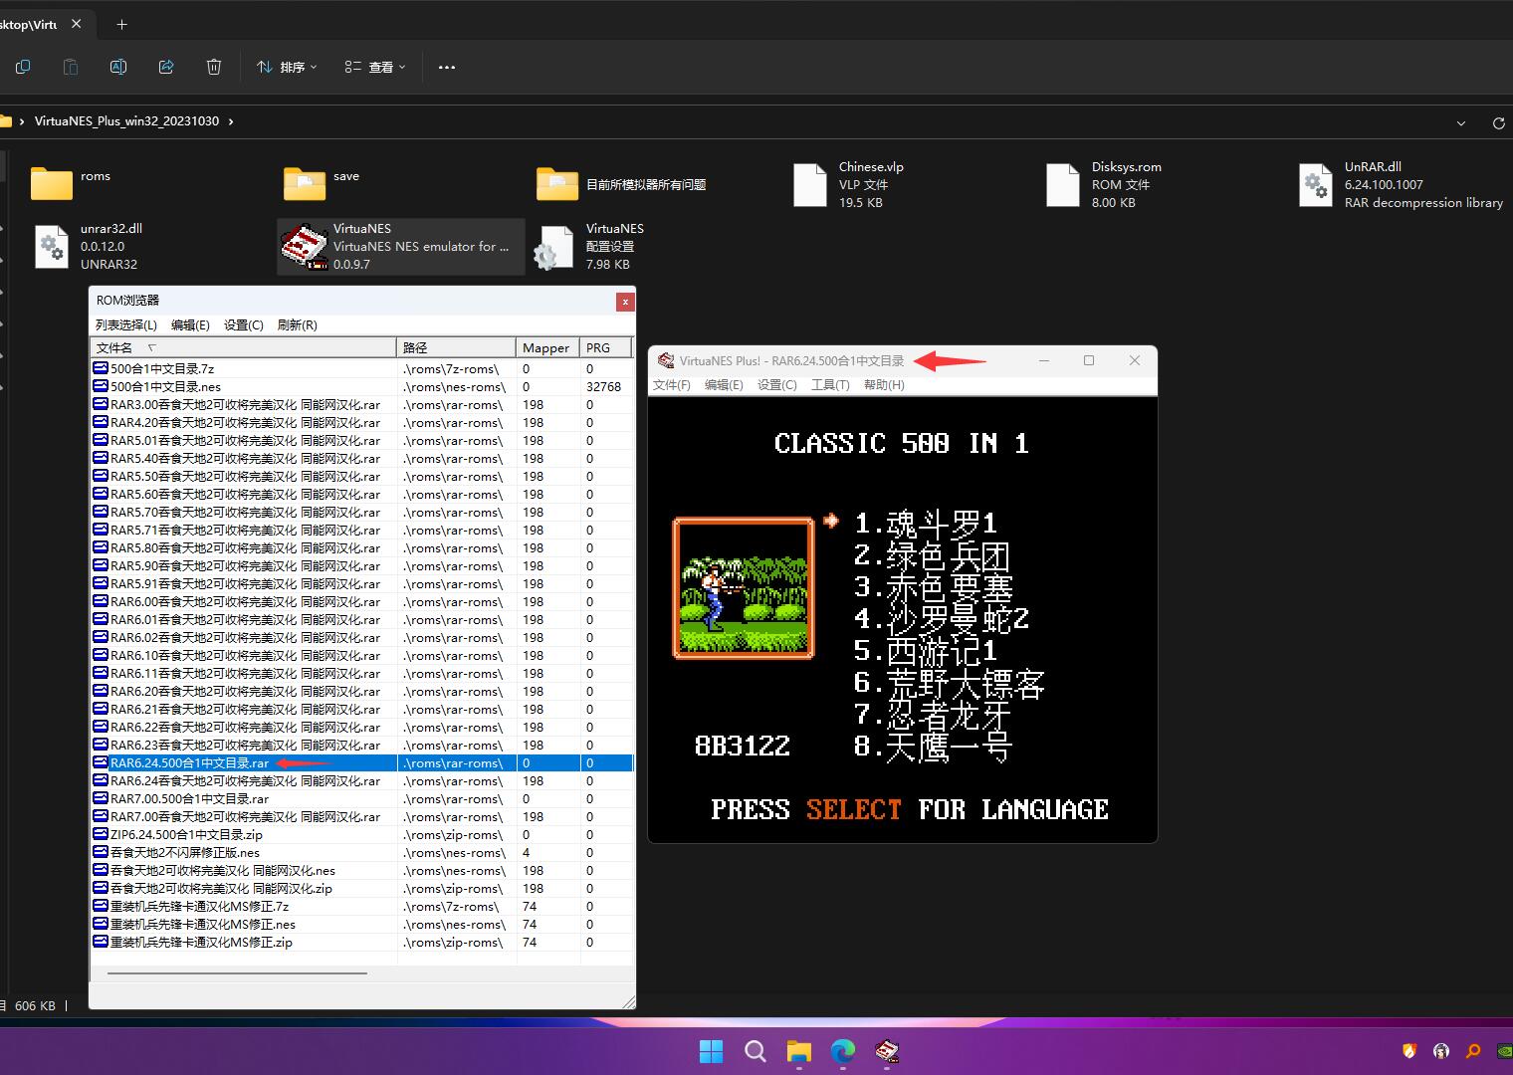1513x1075 pixels.
Task: Open a new Explorer tab with plus
Action: [121, 24]
